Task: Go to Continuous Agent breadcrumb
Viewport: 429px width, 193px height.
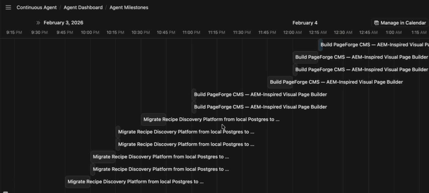Action: click(36, 7)
